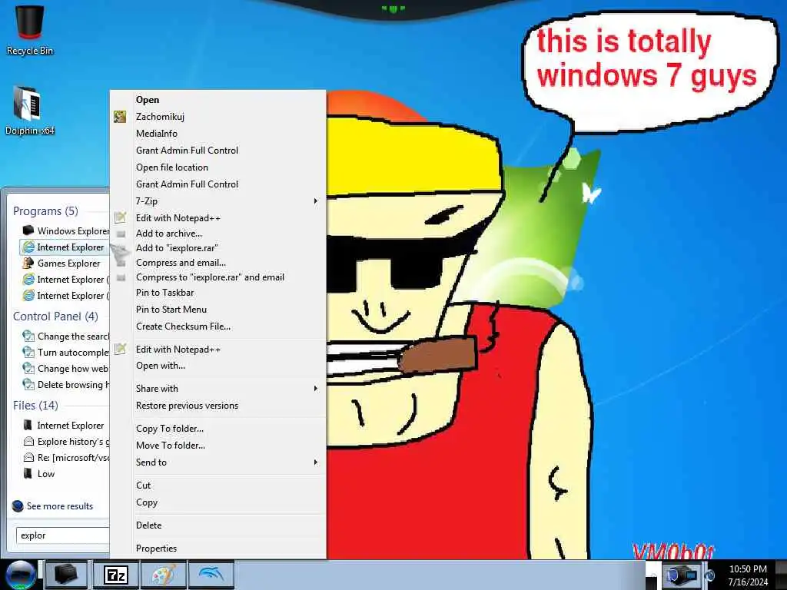This screenshot has width=787, height=590.
Task: Click the Zachomikuj icon in context menu
Action: pyautogui.click(x=120, y=117)
